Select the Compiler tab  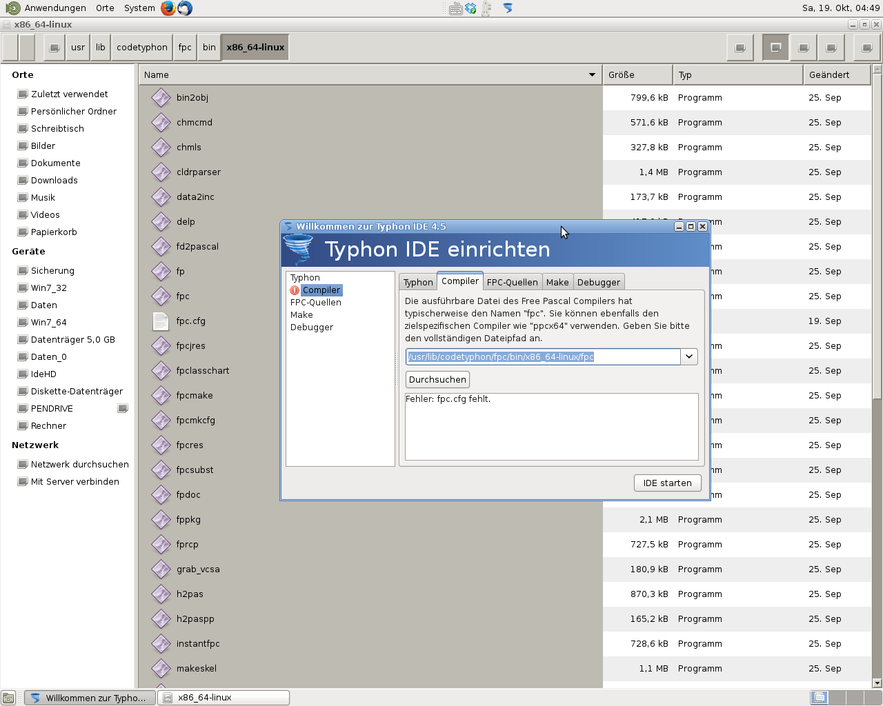coord(460,281)
